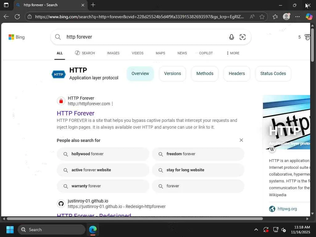The height and width of the screenshot is (237, 316).
Task: Open Edge Settings and more menu
Action: [297, 17]
